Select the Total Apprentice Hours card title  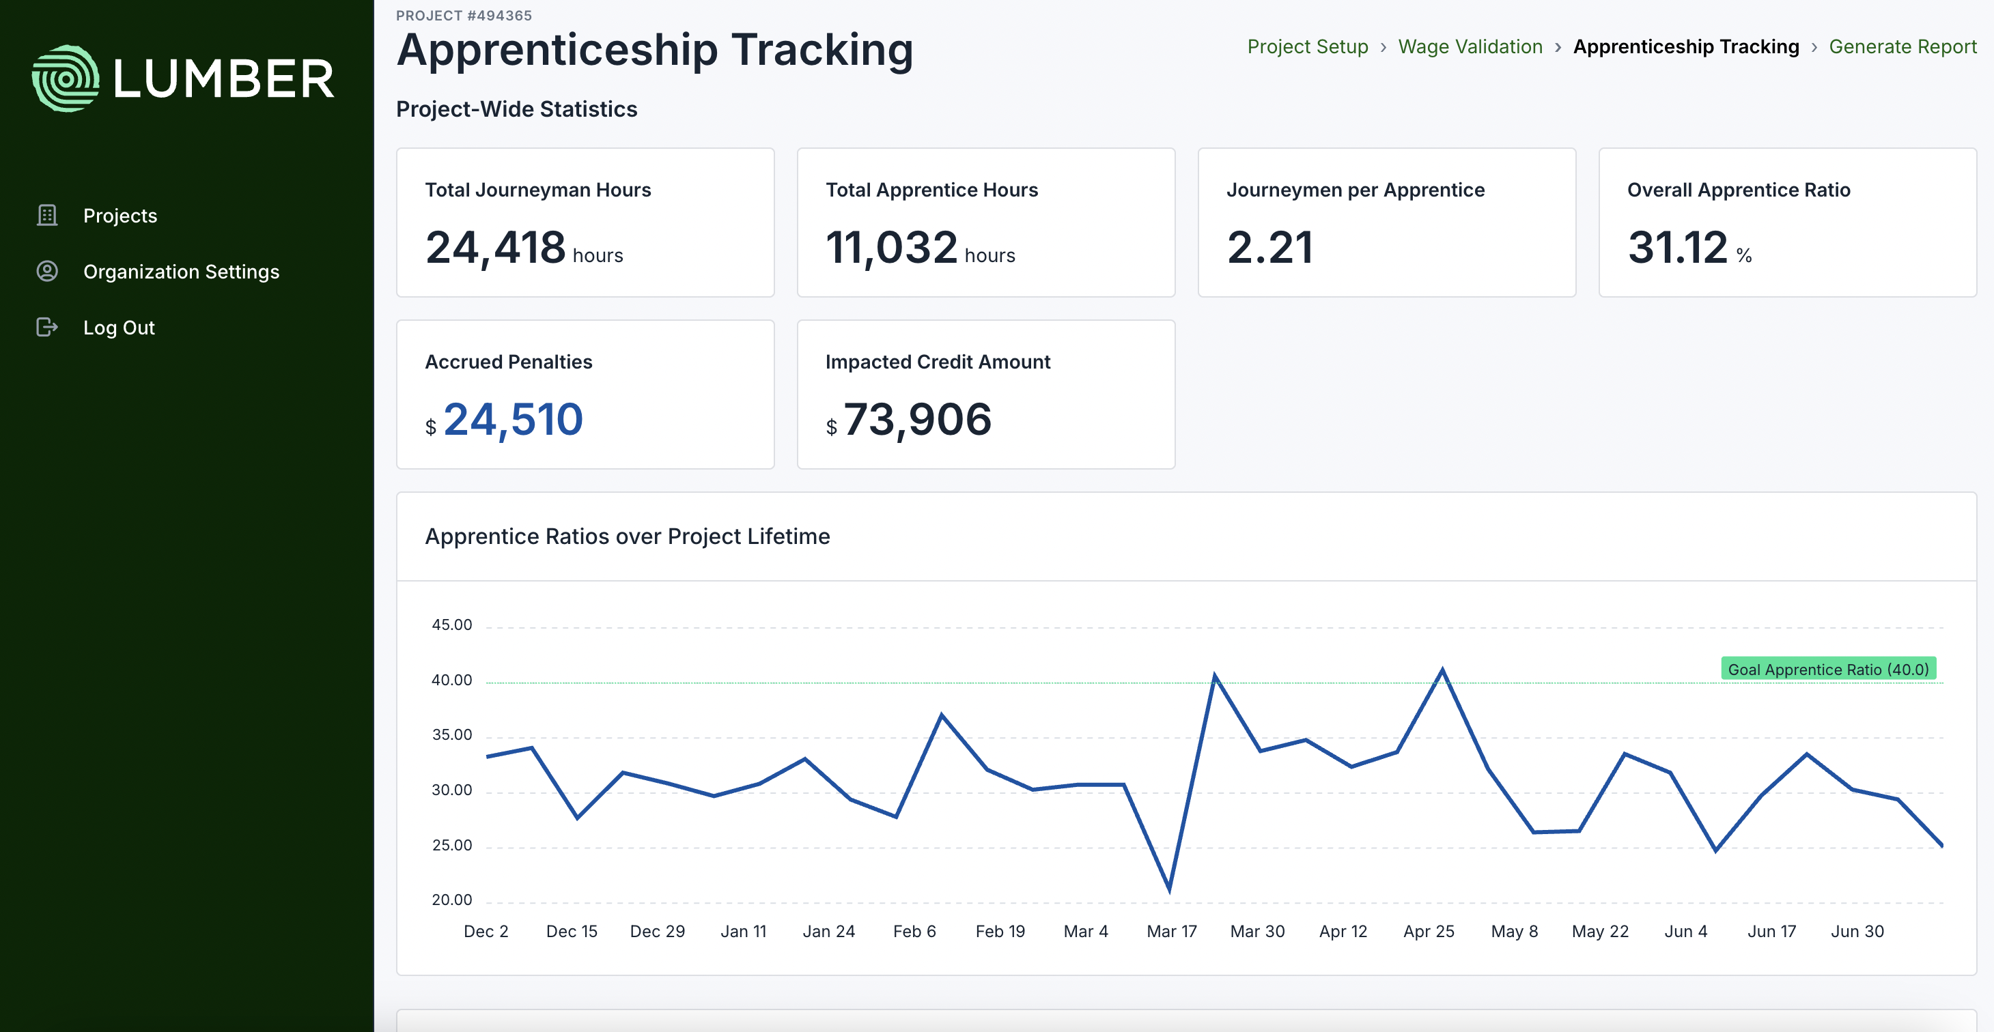[931, 190]
